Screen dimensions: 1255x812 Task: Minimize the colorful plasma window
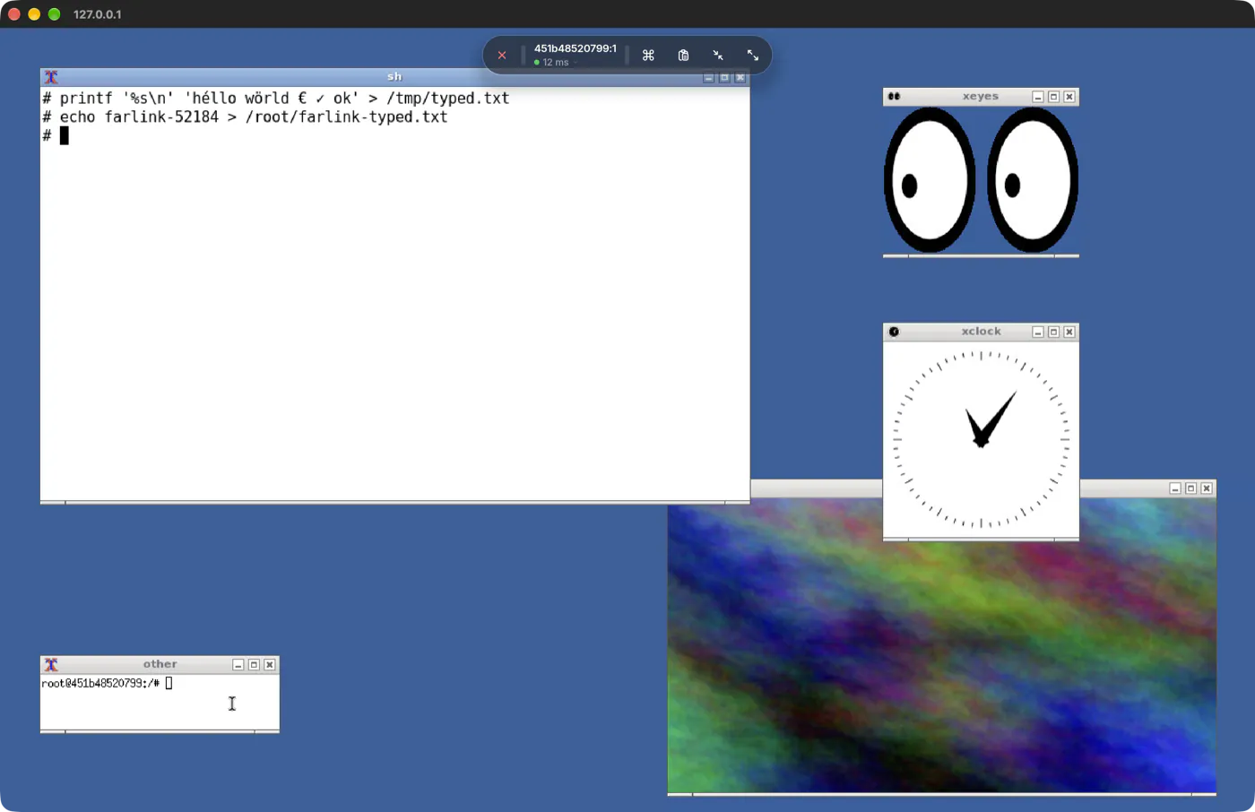pyautogui.click(x=1175, y=488)
